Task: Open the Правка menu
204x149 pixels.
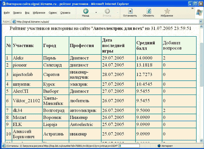Action: (x=17, y=13)
